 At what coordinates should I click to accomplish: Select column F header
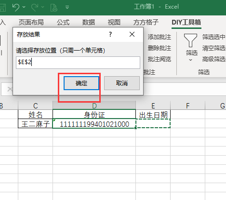click(188, 106)
